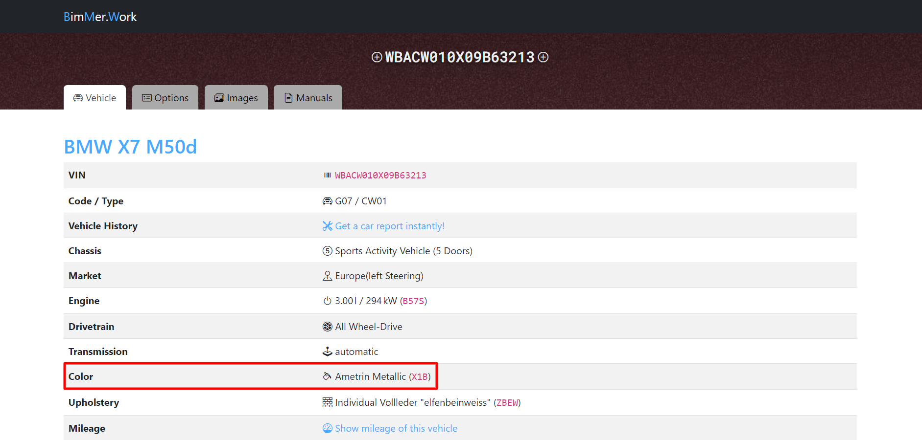The image size is (922, 440).
Task: Select the All Wheel-Drive text
Action: (369, 327)
